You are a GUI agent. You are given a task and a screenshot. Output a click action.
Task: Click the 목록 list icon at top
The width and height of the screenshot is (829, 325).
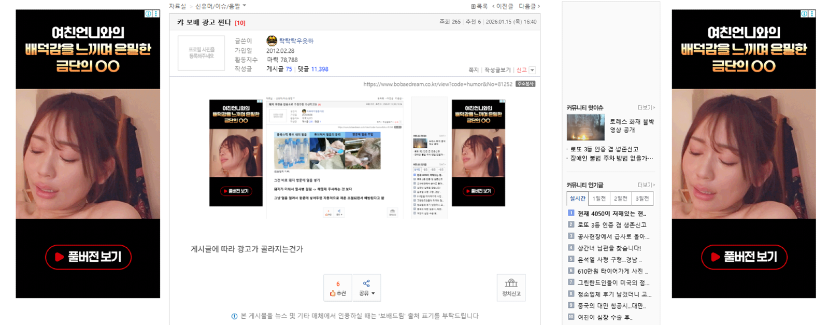(473, 6)
